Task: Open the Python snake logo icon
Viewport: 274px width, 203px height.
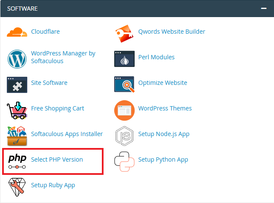Action: (x=124, y=160)
